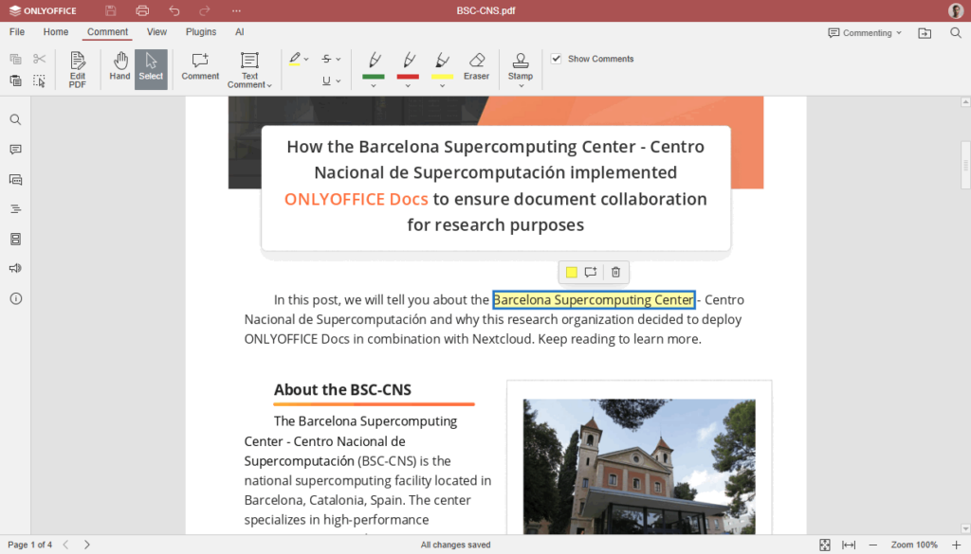The image size is (971, 554).
Task: Open the Edit PDF tool
Action: (77, 66)
